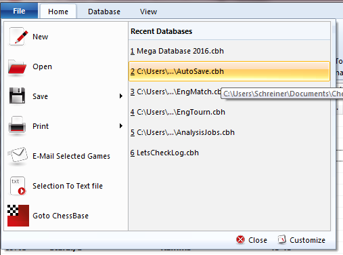Open recent AnalysisJobs.cbh database
This screenshot has width=343, height=255.
click(x=229, y=132)
